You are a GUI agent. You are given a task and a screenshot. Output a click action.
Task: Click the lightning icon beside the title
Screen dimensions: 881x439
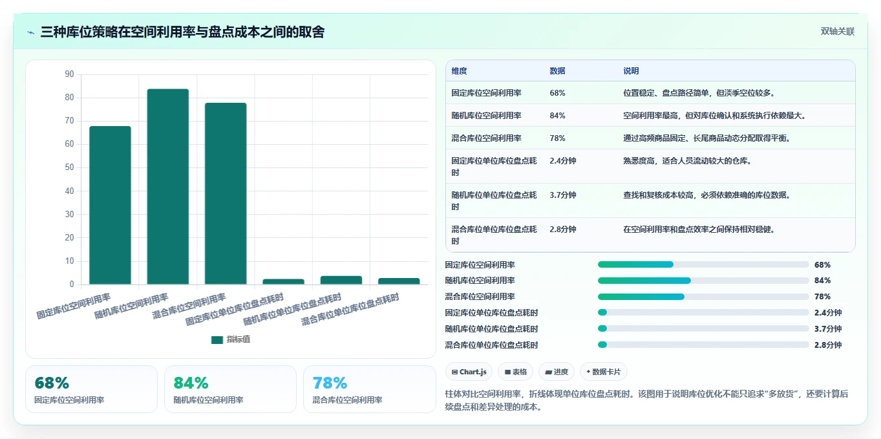(x=31, y=32)
